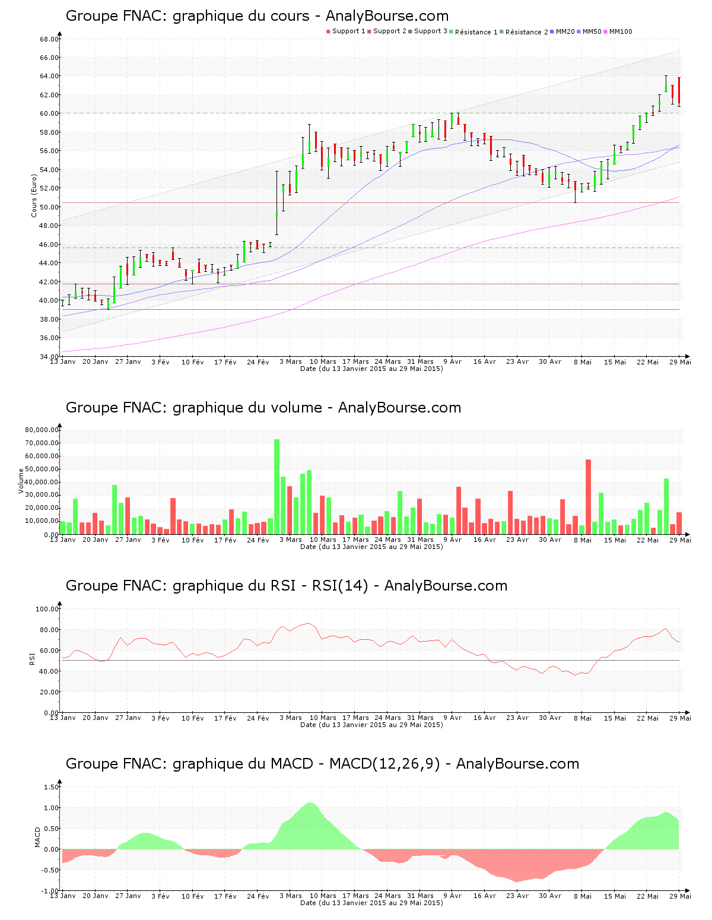Image resolution: width=712 pixels, height=920 pixels.
Task: Select the Support 1 legend label
Action: pyautogui.click(x=349, y=31)
